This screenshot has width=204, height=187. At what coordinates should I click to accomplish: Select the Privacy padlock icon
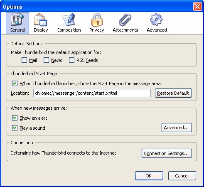(97, 20)
